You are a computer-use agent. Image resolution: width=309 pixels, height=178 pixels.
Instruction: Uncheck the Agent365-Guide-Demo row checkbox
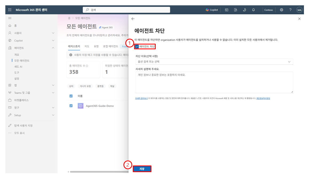pos(71,106)
